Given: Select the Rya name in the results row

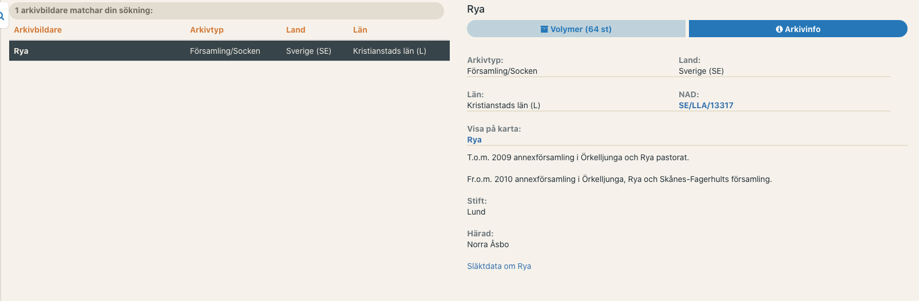Looking at the screenshot, I should 21,51.
